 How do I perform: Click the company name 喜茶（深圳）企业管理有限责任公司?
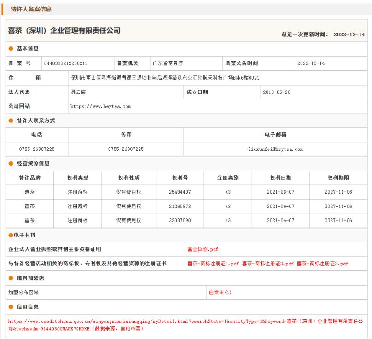point(64,30)
